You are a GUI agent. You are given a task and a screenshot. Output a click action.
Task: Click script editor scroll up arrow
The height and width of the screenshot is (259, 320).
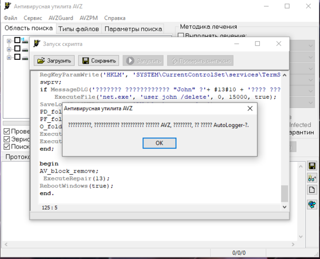[284, 75]
